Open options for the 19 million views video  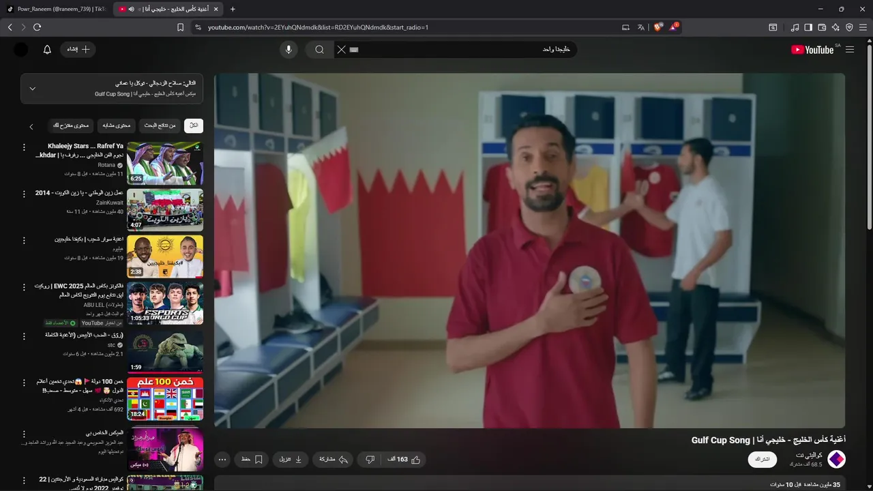click(x=24, y=240)
